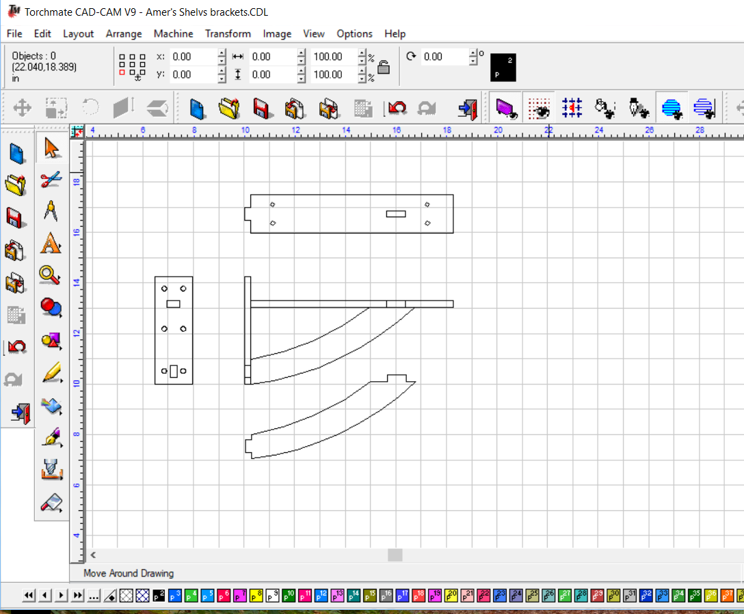The image size is (744, 614).
Task: Select the node editing scissors tool
Action: pos(51,179)
